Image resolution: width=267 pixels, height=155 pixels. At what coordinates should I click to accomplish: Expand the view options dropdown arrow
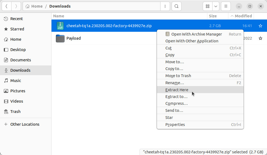216,6
